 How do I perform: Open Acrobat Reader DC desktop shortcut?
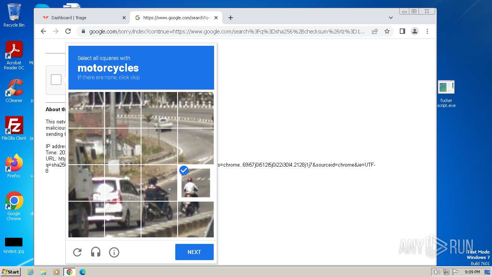point(14,55)
